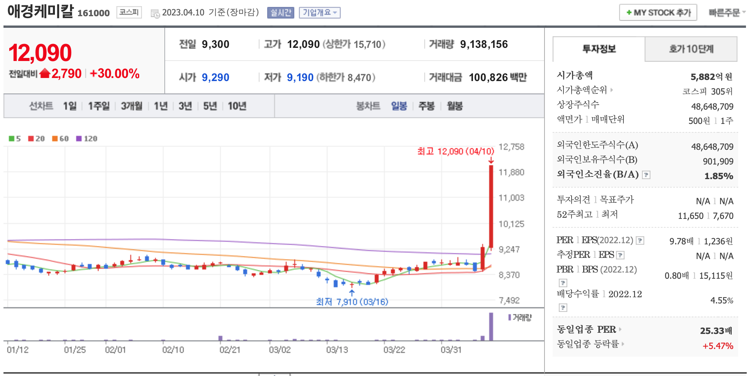This screenshot has height=376, width=751.
Task: Open the 동일업종 등락률 link arrow
Action: pos(623,344)
